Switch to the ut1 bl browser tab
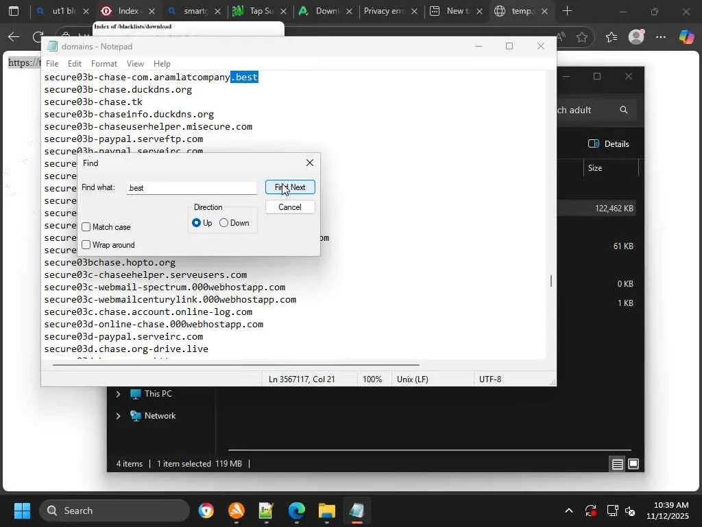The width and height of the screenshot is (702, 527). [62, 11]
